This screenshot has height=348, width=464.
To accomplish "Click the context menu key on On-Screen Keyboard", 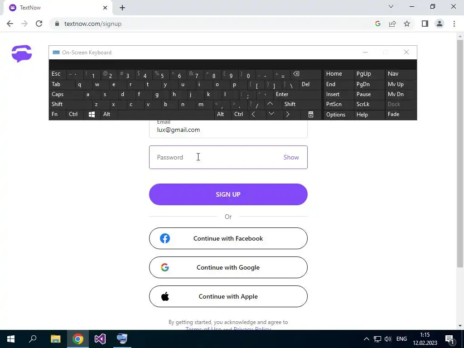I will 310,115.
